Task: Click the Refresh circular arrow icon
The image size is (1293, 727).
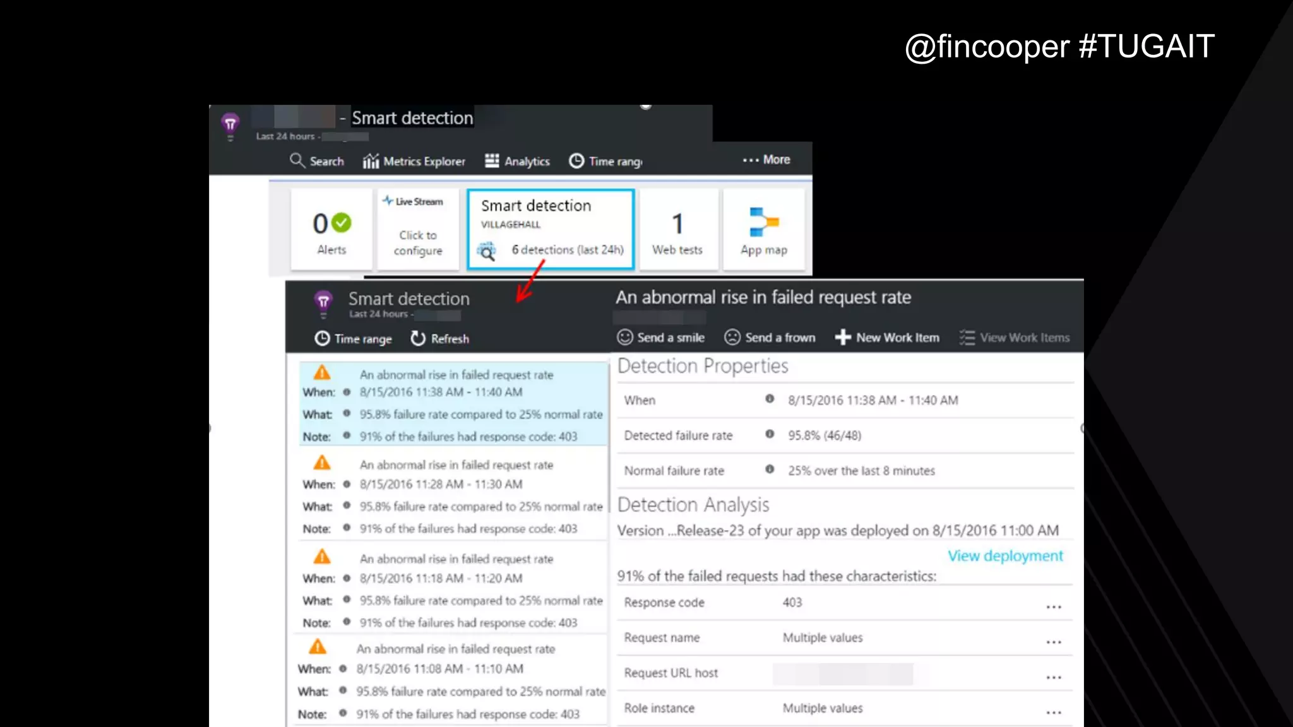Action: [417, 339]
